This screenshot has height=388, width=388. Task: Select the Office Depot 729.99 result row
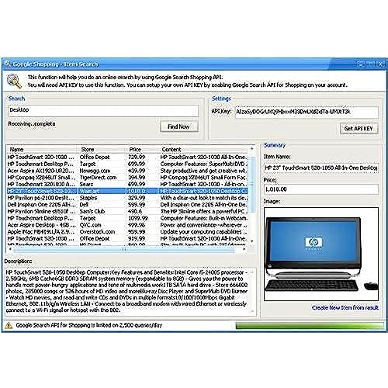point(127,157)
